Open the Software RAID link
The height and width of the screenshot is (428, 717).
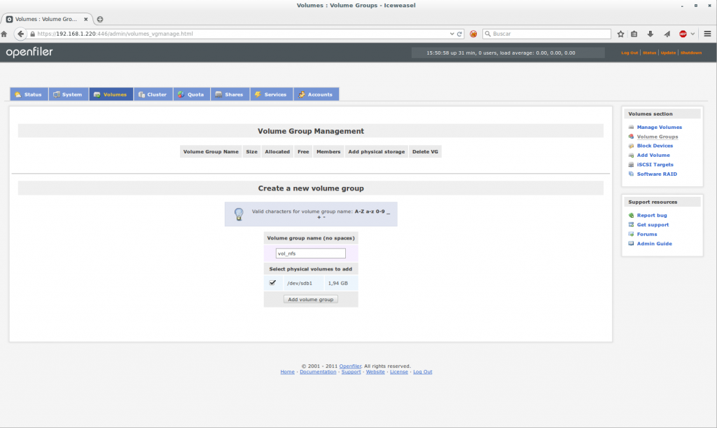pos(657,174)
